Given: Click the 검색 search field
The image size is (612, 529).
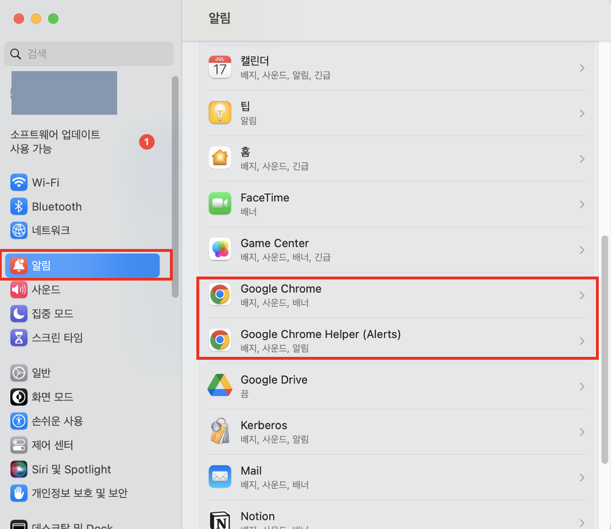Looking at the screenshot, I should 89,54.
